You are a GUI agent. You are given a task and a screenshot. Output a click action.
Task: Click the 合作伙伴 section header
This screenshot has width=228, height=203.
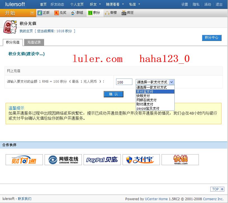[10, 145]
